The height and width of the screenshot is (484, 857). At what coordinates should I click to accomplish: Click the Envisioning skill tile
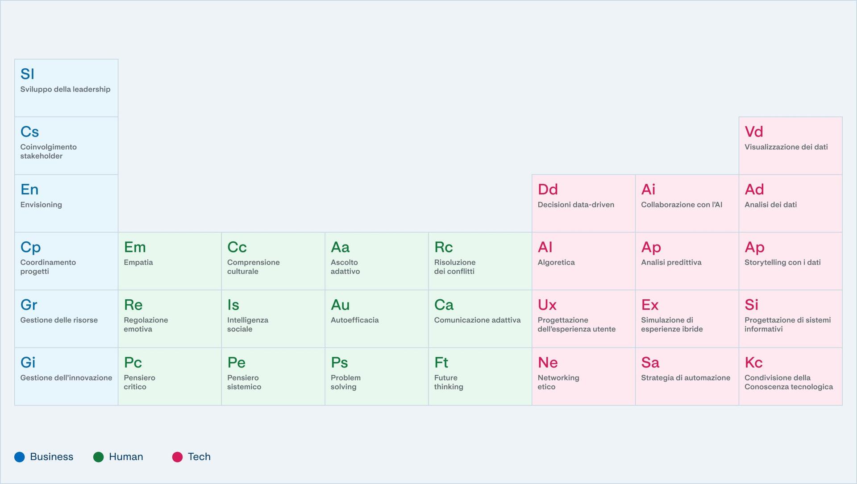tap(66, 203)
